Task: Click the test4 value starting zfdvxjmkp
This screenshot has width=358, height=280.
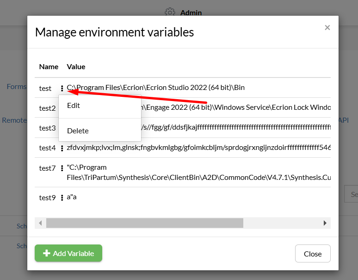Action: pyautogui.click(x=198, y=148)
